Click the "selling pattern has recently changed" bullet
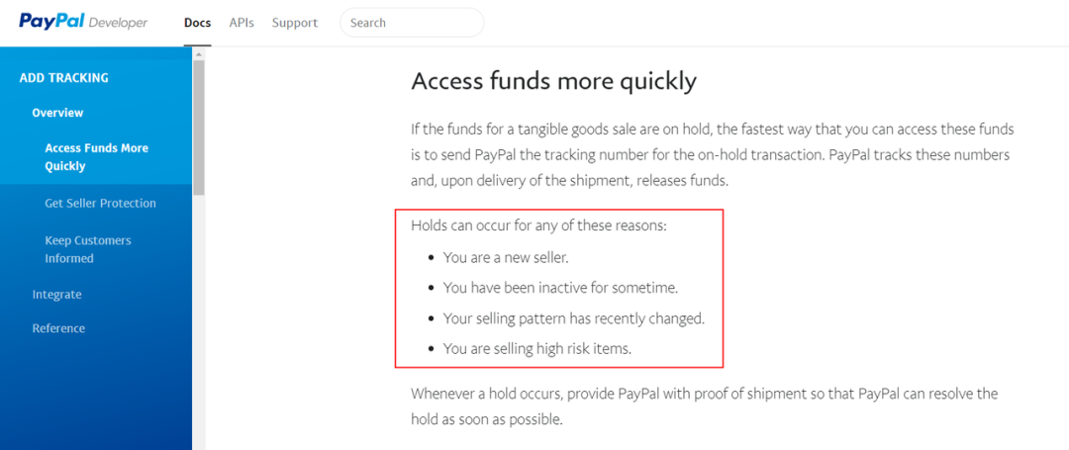 coord(574,318)
